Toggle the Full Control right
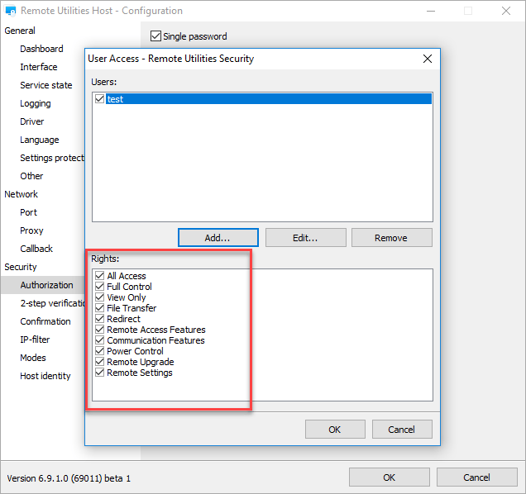 pyautogui.click(x=99, y=287)
